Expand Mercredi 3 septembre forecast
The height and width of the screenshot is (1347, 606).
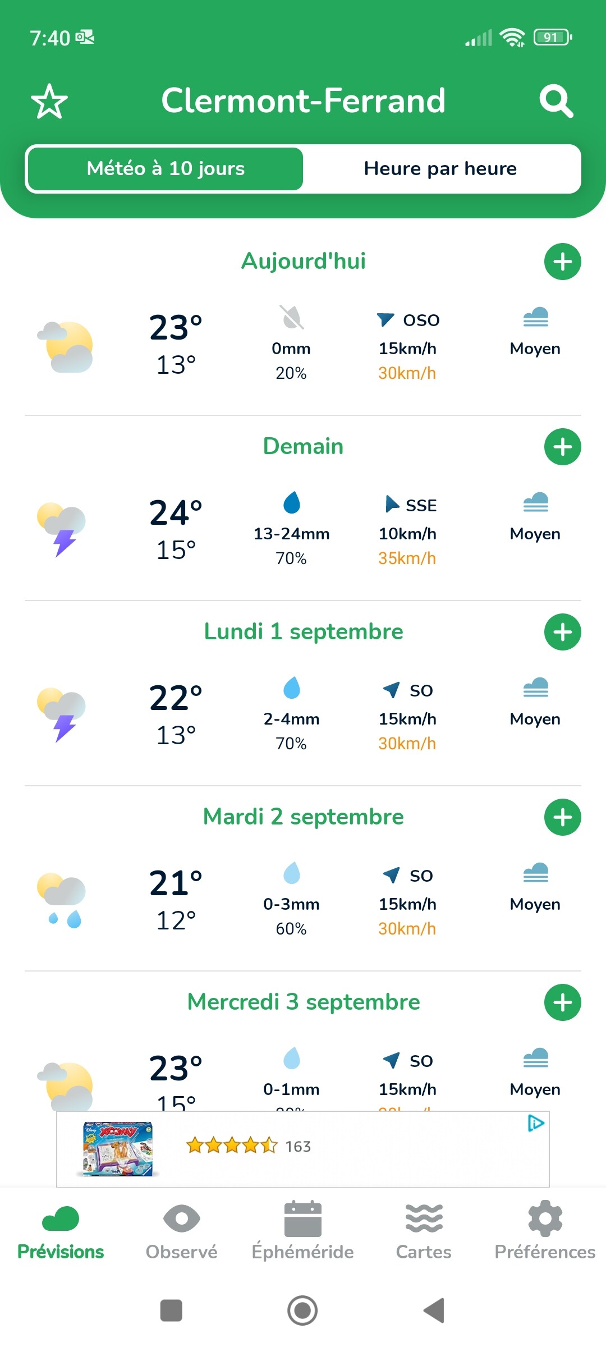pyautogui.click(x=562, y=1002)
